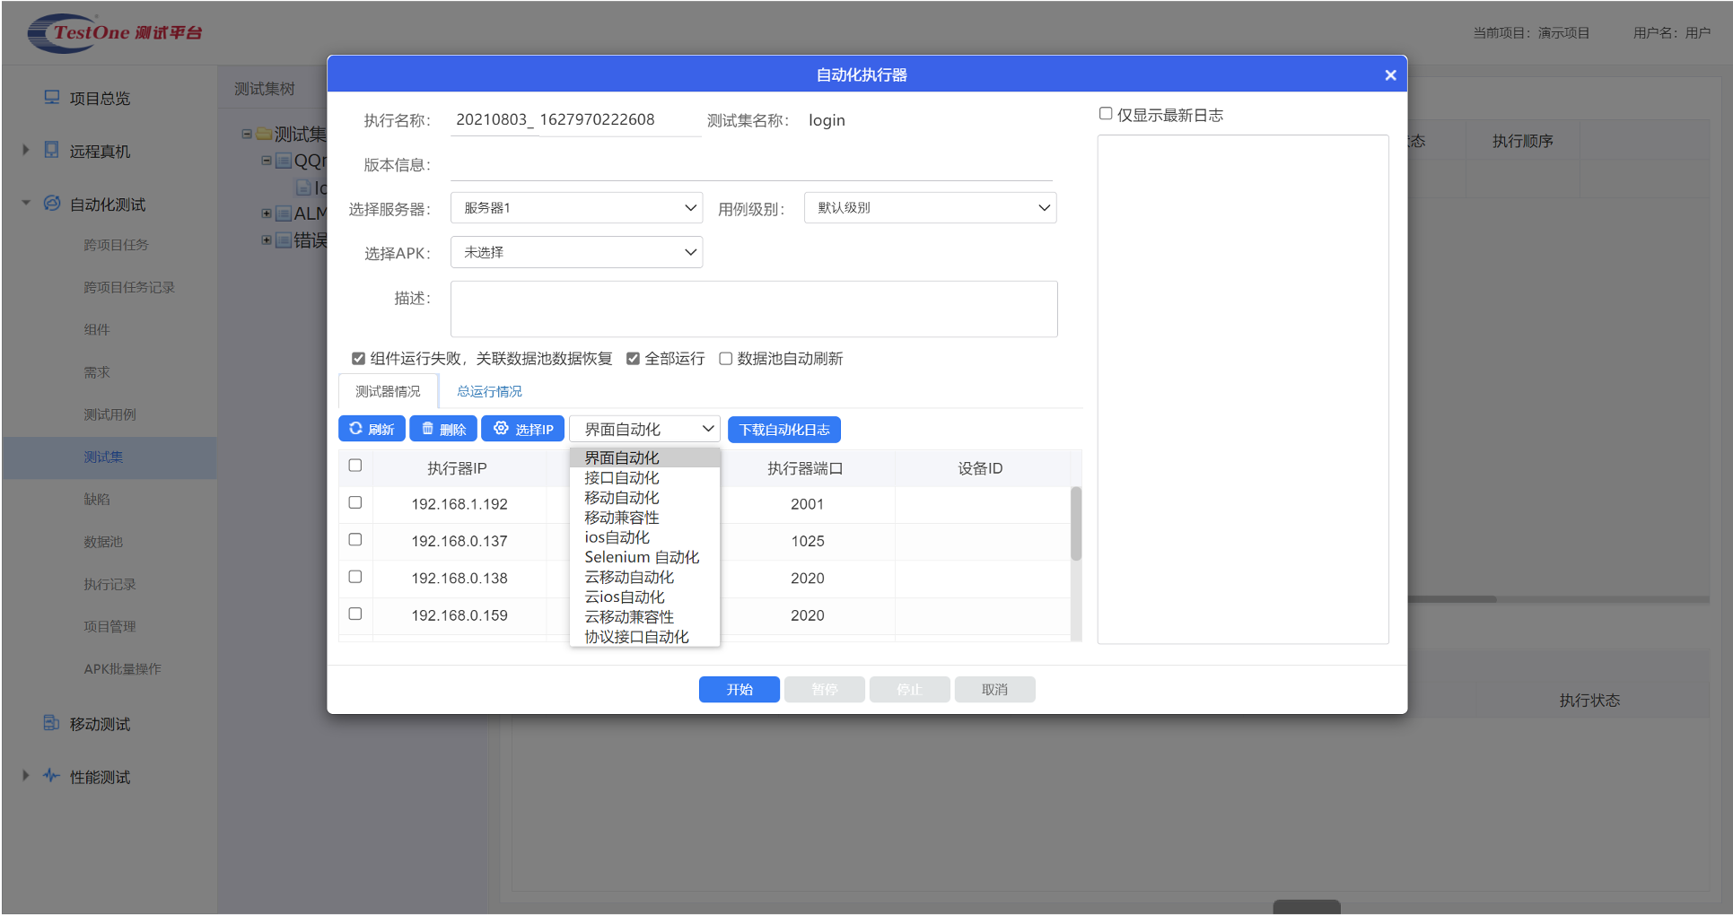Click the gear Select IP button

coord(522,429)
